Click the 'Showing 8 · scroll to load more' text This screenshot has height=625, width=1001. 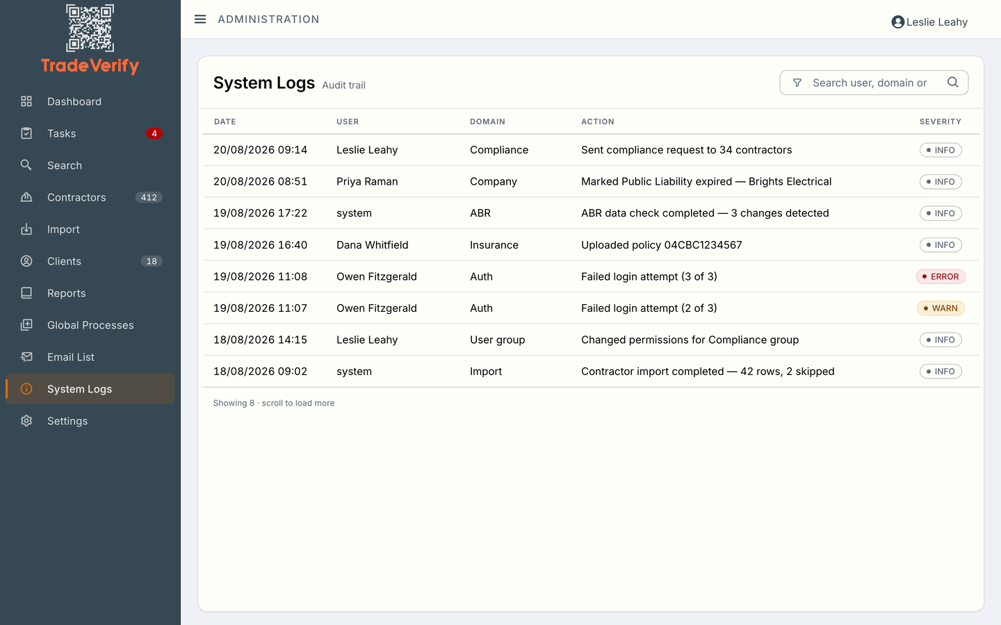coord(274,403)
